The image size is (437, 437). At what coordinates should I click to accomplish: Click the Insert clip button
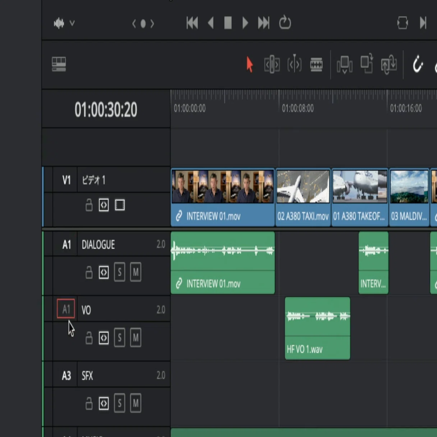[344, 65]
